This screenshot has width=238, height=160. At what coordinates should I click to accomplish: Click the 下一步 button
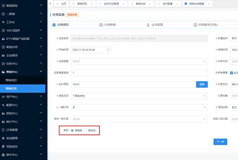[x=220, y=142]
